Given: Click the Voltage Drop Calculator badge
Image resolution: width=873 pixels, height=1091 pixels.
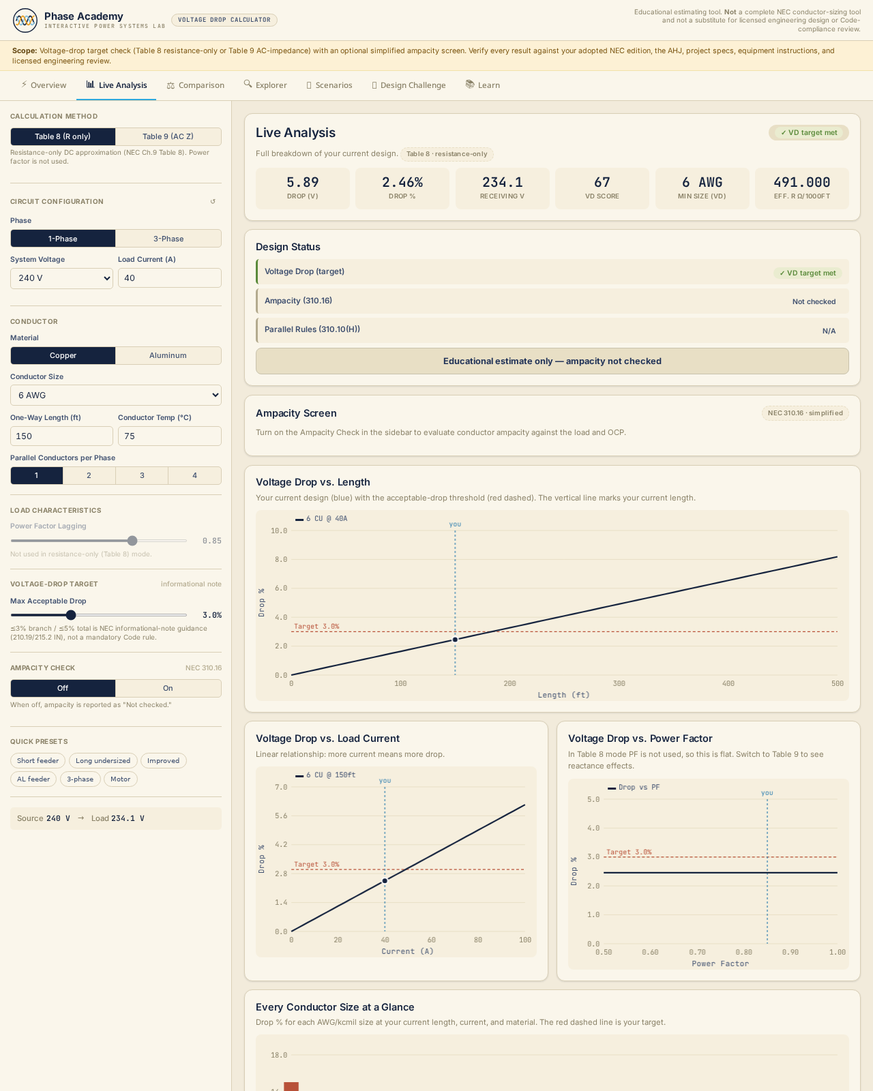Looking at the screenshot, I should [224, 20].
